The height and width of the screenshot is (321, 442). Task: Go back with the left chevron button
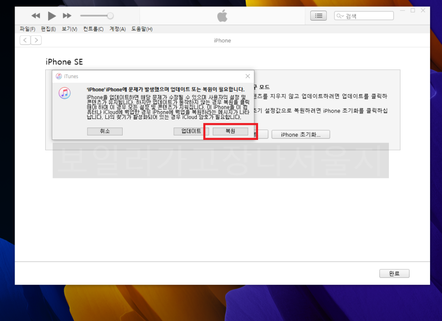point(25,40)
